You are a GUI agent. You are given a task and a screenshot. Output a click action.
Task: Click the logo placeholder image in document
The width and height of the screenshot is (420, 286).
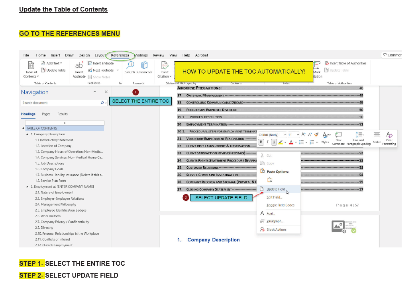pos(344,227)
